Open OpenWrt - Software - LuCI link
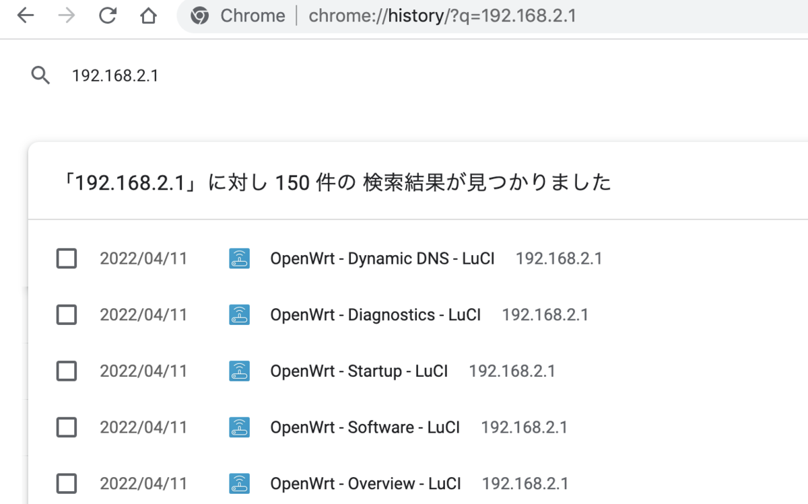The image size is (808, 504). (x=365, y=427)
